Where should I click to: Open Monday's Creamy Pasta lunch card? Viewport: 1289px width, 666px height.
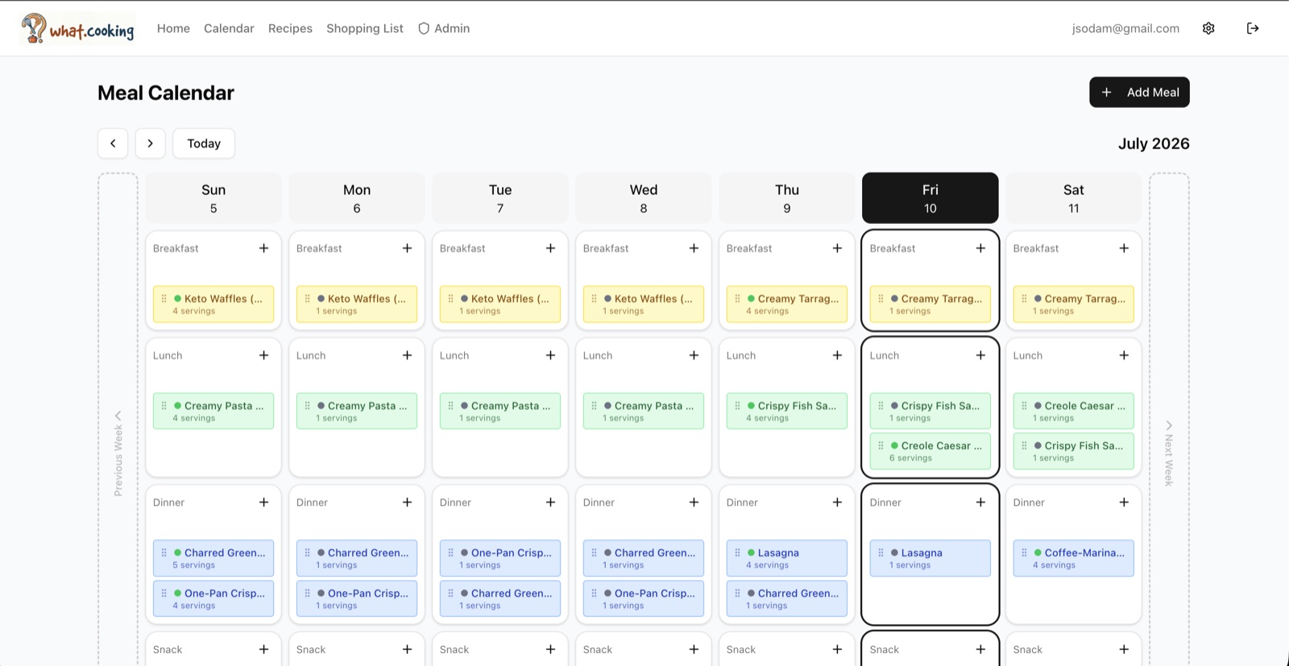coord(357,411)
